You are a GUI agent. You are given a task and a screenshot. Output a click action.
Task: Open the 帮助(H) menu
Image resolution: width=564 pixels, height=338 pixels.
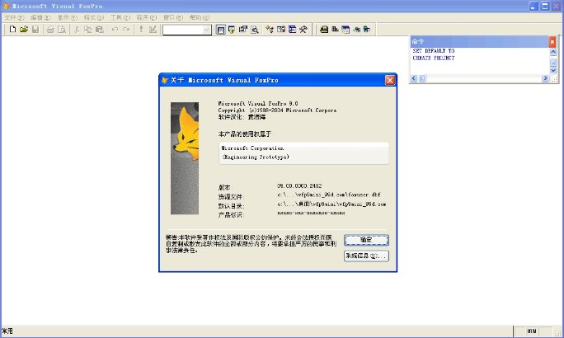point(200,17)
